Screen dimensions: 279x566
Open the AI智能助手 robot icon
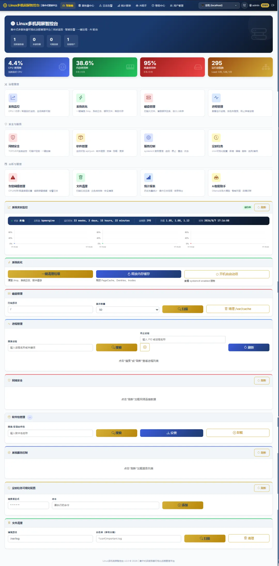pos(216,177)
